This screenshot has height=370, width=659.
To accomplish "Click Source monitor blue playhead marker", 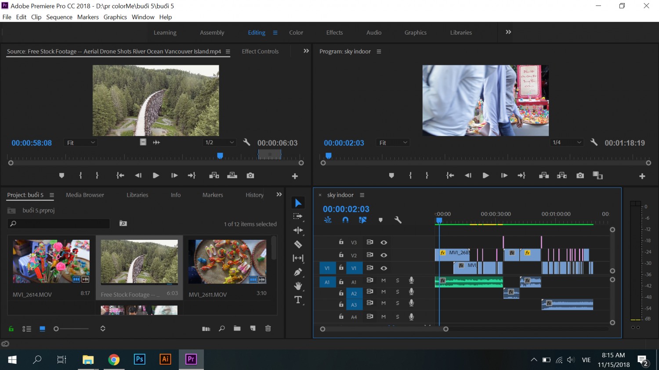I will click(220, 156).
